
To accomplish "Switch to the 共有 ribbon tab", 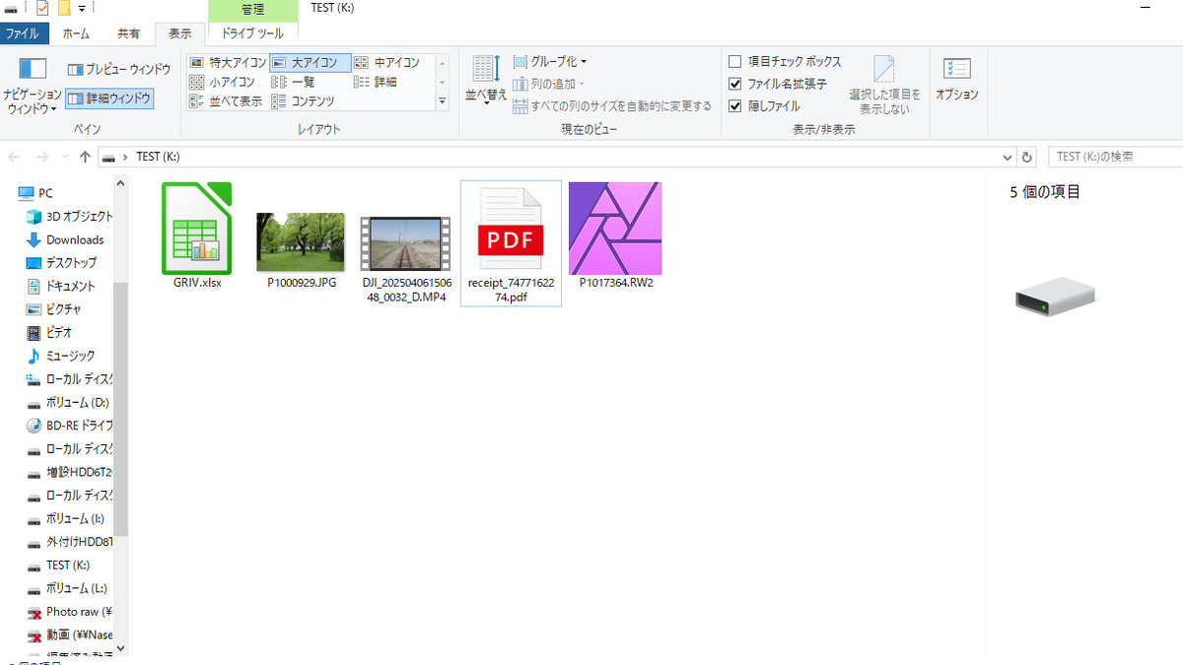I will (x=129, y=33).
